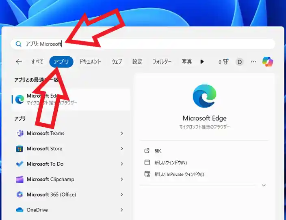The height and width of the screenshot is (220, 286).
Task: Click Microsoft Edge title in preview pane
Action: coord(204,118)
